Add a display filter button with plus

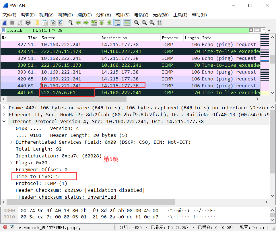[269, 30]
